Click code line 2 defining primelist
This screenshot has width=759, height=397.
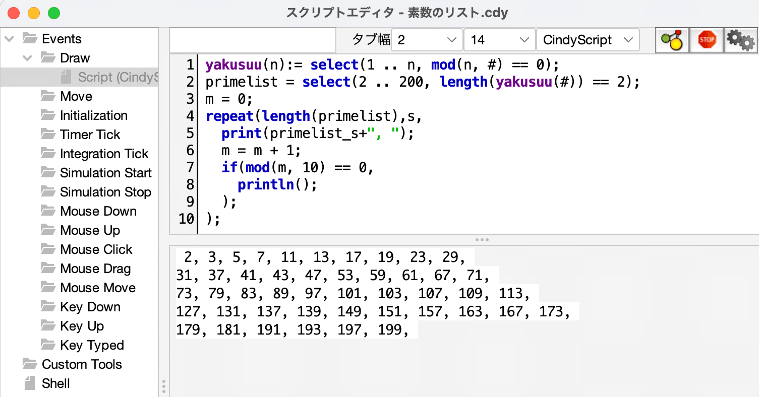tap(423, 82)
